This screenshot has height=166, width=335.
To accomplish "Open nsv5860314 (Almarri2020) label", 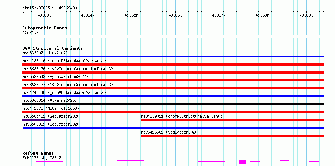I will click(x=50, y=100).
